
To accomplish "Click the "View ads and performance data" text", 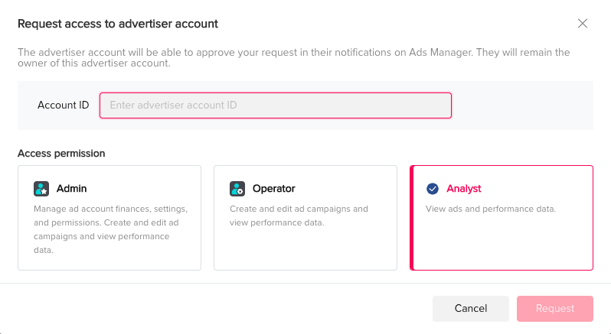I will click(491, 209).
